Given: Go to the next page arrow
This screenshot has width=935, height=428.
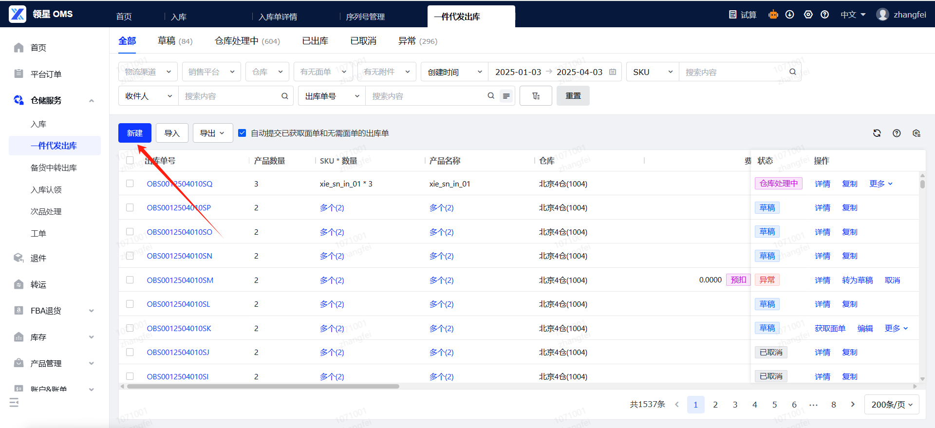Looking at the screenshot, I should (x=853, y=405).
